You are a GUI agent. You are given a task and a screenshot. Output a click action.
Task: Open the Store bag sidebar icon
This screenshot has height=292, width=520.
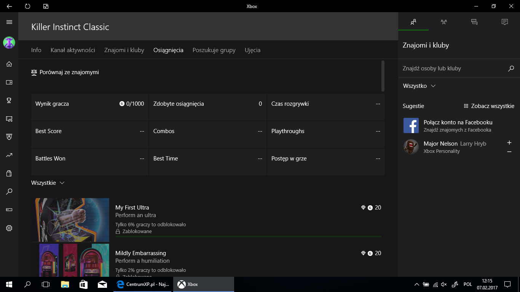(9, 173)
